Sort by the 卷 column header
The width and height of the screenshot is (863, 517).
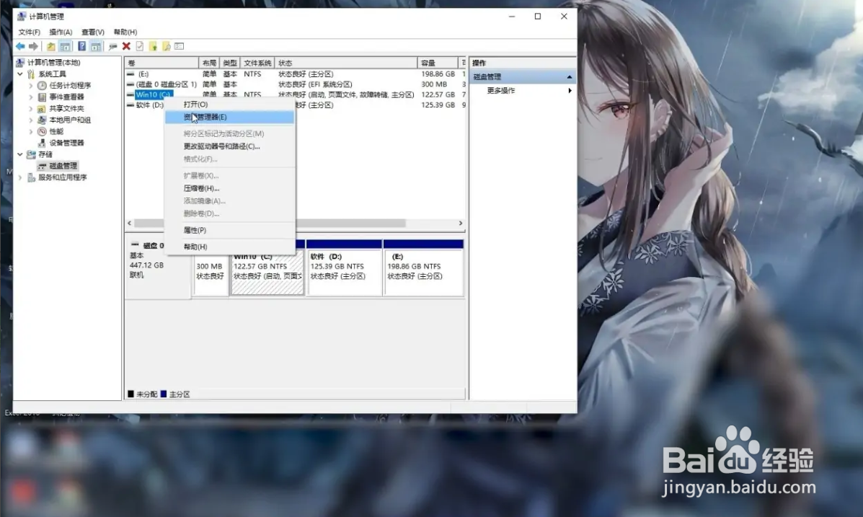[x=161, y=63]
